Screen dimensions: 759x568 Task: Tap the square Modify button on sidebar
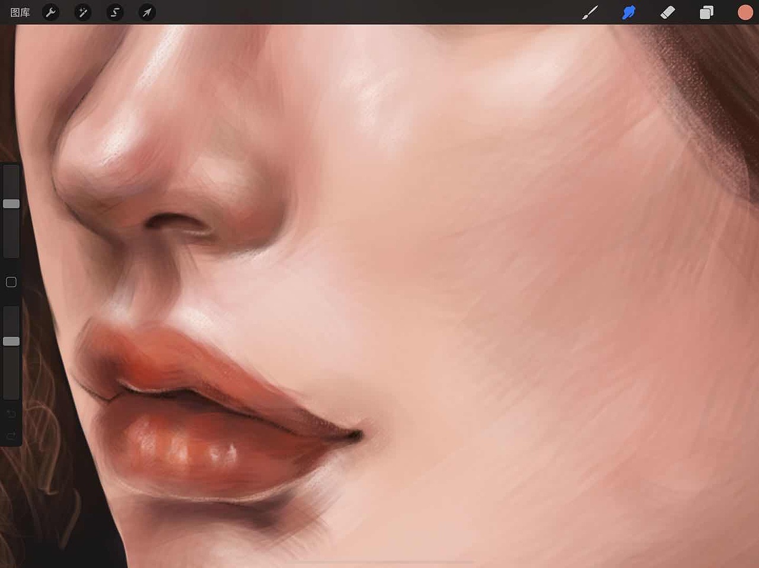(x=11, y=282)
